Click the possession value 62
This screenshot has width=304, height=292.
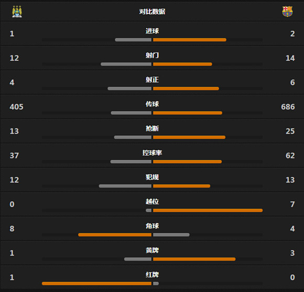[290, 156]
